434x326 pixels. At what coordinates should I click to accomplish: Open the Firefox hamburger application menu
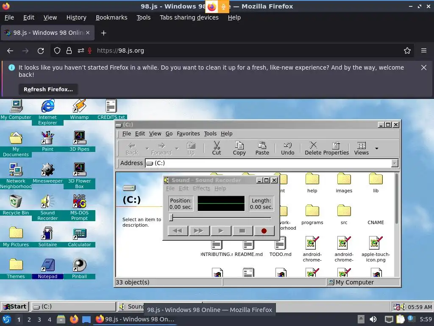tap(423, 51)
